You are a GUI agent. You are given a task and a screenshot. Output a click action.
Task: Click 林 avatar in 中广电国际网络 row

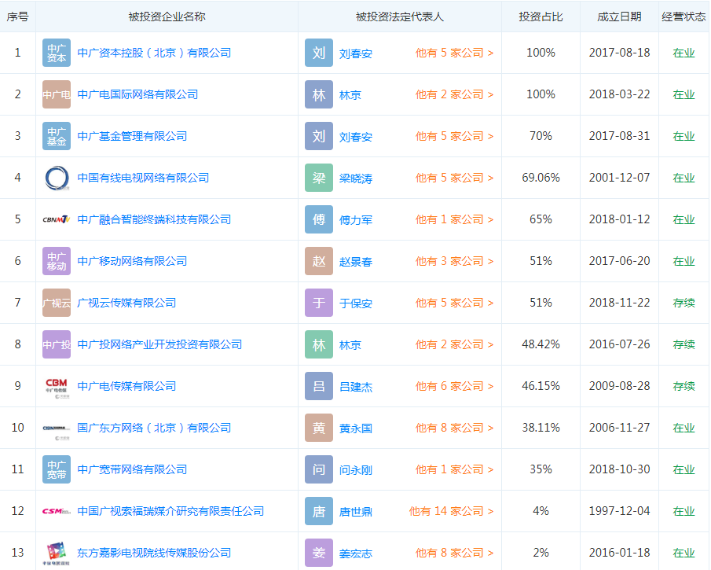(x=319, y=94)
